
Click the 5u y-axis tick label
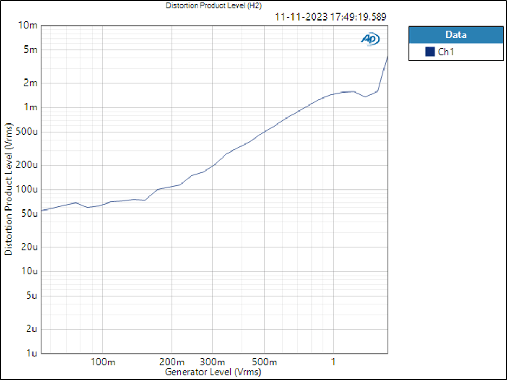pos(32,296)
